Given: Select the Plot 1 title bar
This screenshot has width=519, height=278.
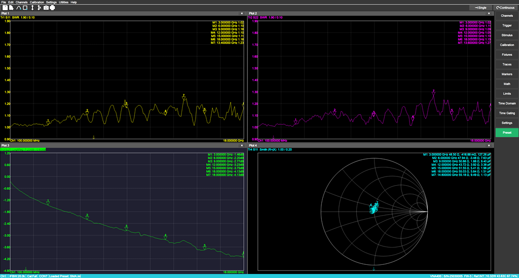Looking at the screenshot, I should click(x=123, y=13).
